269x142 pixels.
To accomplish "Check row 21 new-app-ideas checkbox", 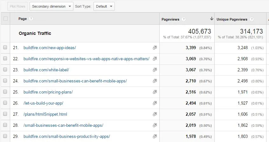I will (5, 47).
